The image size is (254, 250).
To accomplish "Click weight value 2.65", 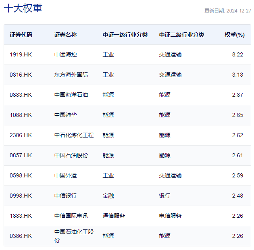I will (x=237, y=115).
